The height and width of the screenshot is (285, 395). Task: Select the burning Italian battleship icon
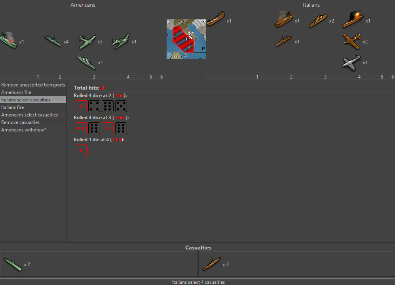353,20
